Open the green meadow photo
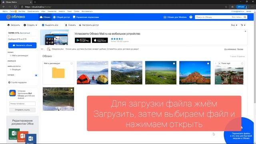Screen dimensions: 256x144 (x=161, y=73)
